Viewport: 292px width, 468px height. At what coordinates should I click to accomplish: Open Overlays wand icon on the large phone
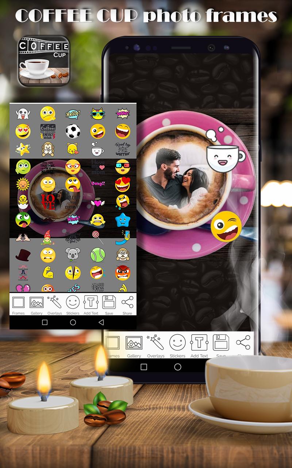click(155, 346)
